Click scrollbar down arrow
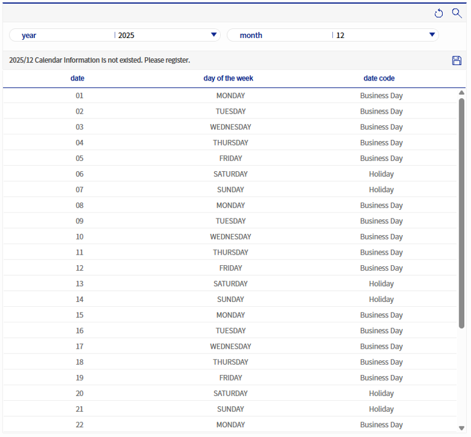471x437 pixels. pos(461,428)
